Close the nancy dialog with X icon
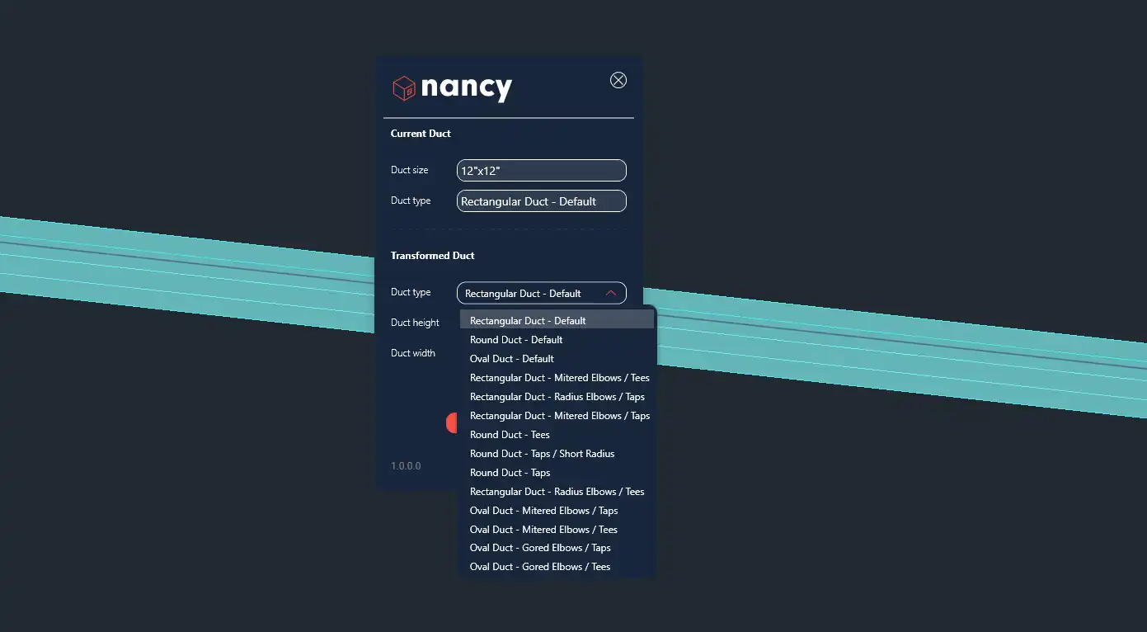This screenshot has width=1147, height=632. pyautogui.click(x=618, y=80)
